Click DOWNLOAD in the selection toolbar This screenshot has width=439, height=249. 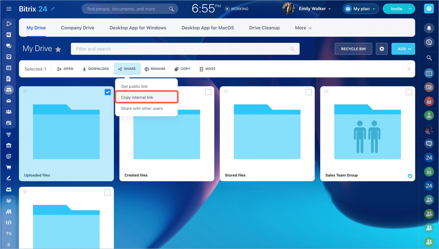click(95, 69)
